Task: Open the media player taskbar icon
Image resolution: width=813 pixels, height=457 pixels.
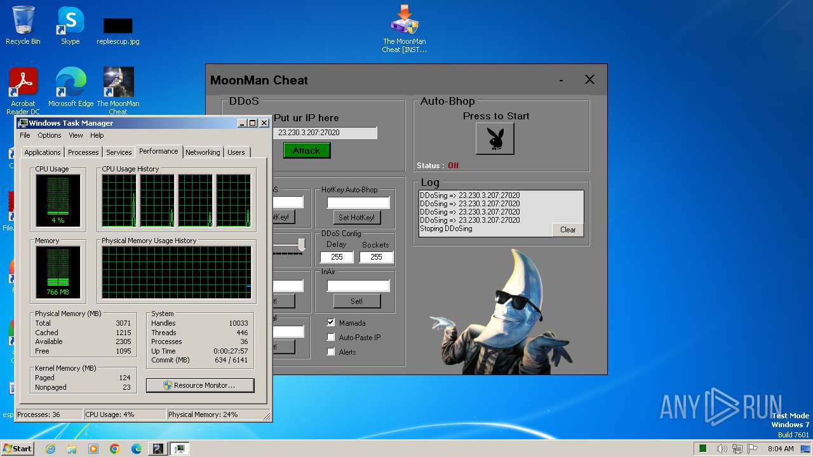Action: 93,449
